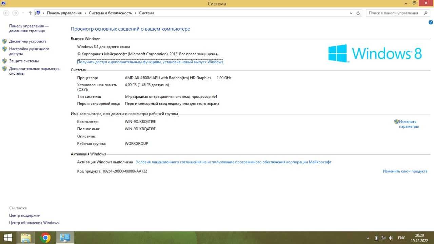Go back with the back arrow
The height and width of the screenshot is (244, 434).
click(x=6, y=13)
